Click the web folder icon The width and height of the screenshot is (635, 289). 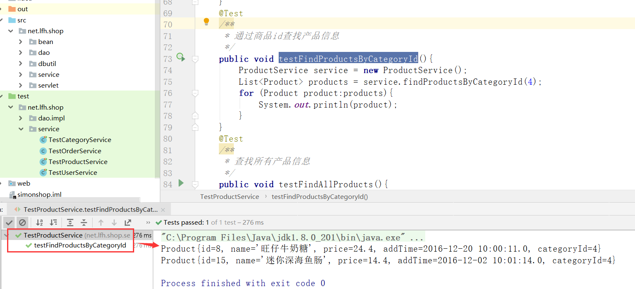[x=12, y=183]
